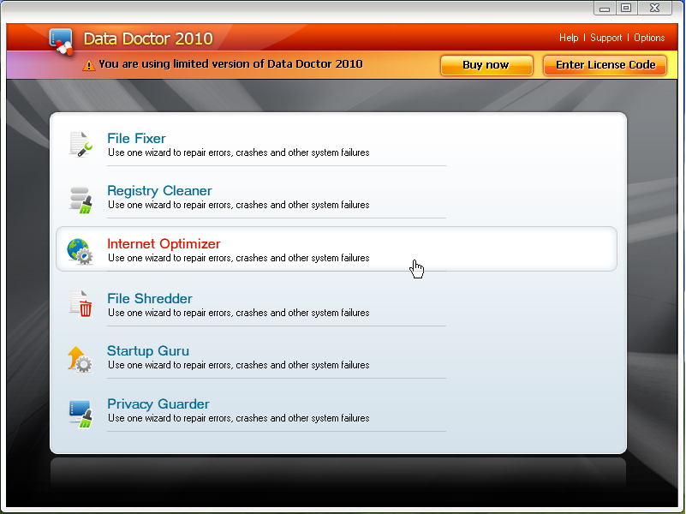Minimize the Data Doctor window
The height and width of the screenshot is (514, 686).
click(605, 8)
